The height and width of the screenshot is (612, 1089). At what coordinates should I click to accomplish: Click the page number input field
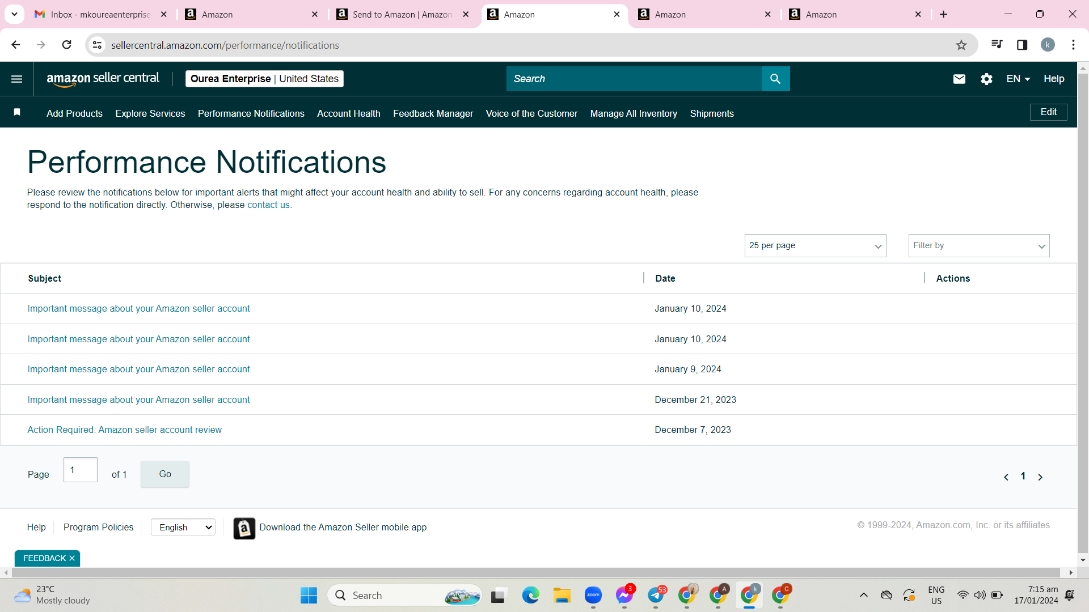point(80,470)
